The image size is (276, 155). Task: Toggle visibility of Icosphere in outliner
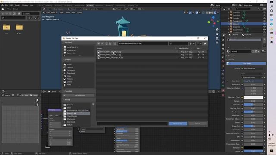coord(264,27)
